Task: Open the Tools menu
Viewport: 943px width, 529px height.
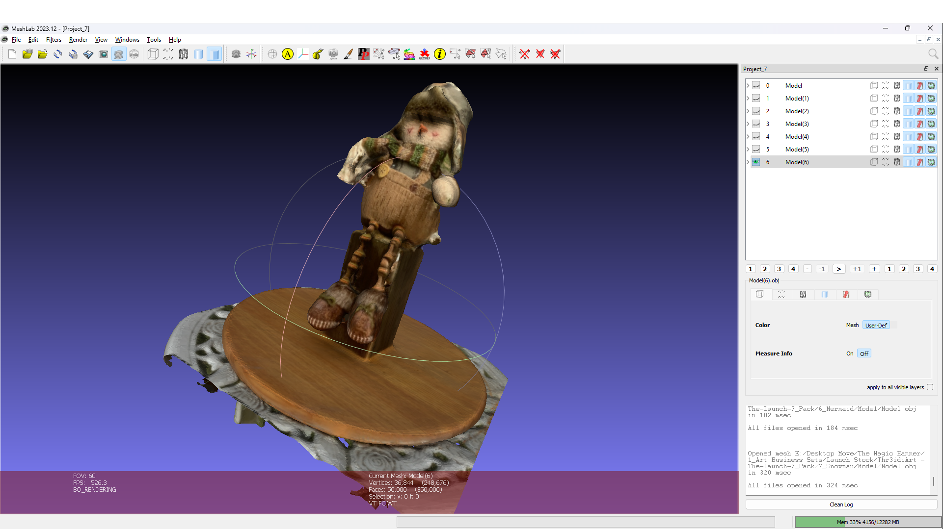Action: point(154,40)
